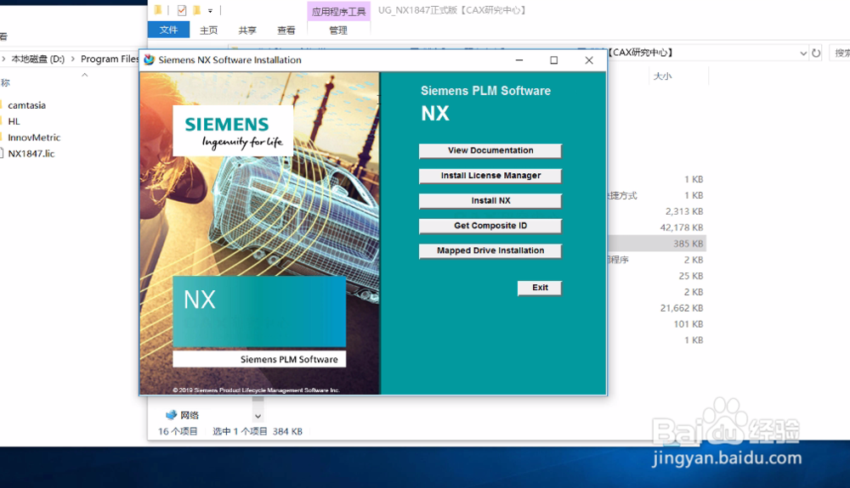This screenshot has height=488, width=850.
Task: Click the sort arrow above the name column
Action: pos(84,76)
